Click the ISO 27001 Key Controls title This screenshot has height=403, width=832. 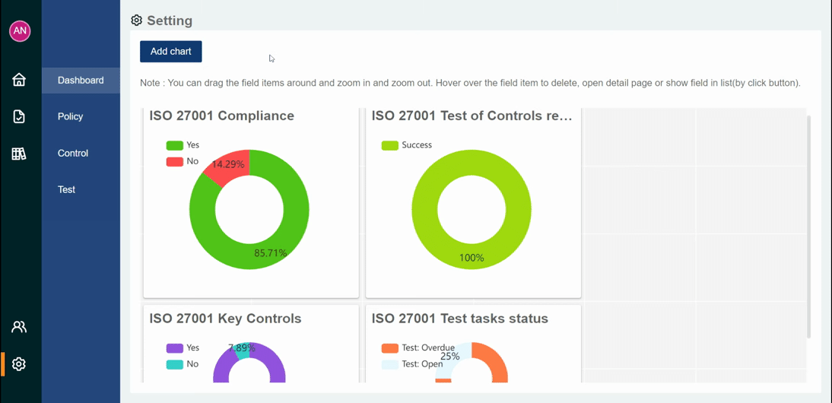pos(226,319)
